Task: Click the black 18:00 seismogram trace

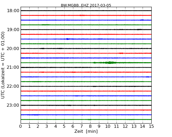Action: pyautogui.click(x=86, y=11)
